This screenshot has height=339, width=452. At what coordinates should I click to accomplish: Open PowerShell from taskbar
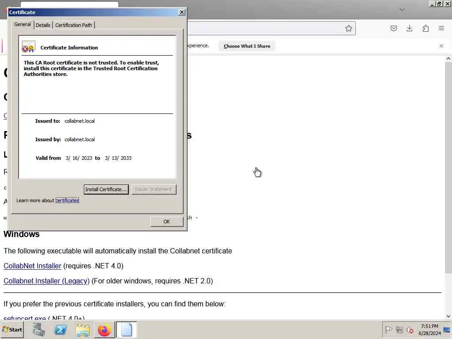click(60, 329)
